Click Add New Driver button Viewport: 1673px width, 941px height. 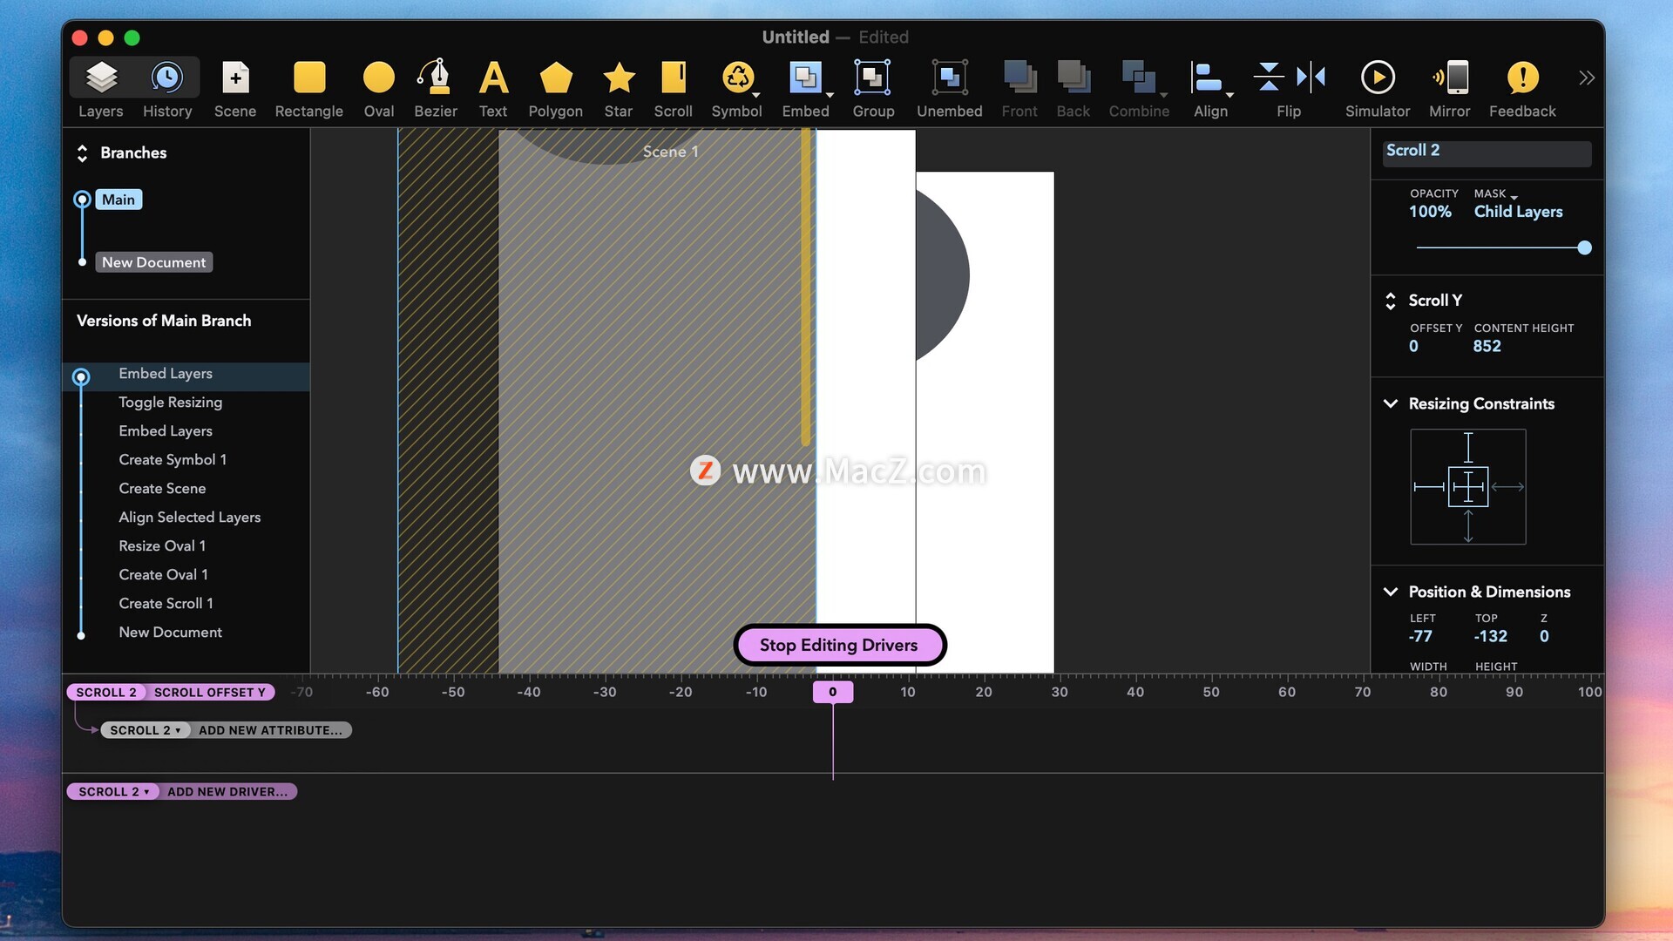227,791
